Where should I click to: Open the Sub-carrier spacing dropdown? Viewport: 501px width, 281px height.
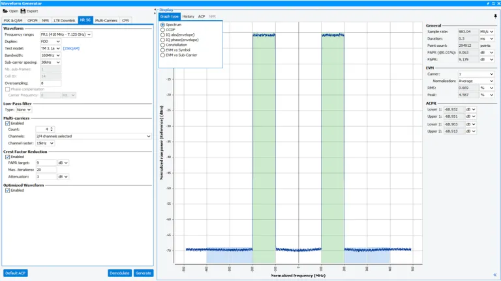(50, 62)
